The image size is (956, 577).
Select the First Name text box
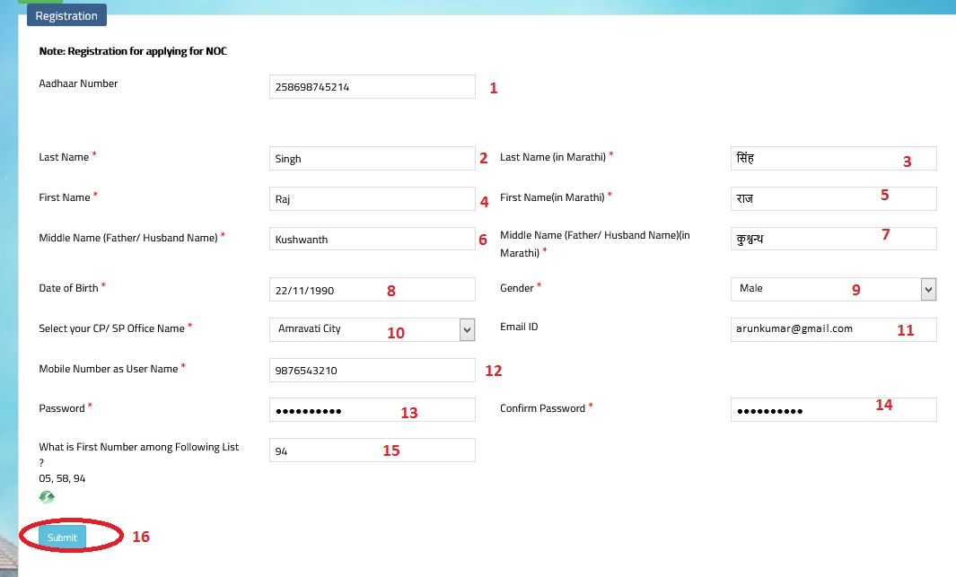point(372,199)
